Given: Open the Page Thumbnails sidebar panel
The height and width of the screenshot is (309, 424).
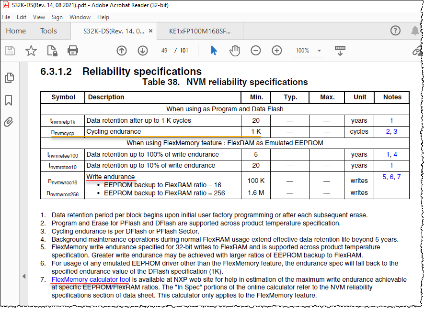Looking at the screenshot, I should tap(9, 77).
